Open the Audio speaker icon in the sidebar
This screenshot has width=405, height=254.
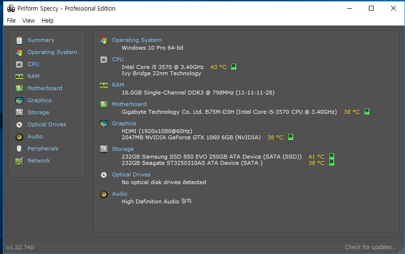19,137
